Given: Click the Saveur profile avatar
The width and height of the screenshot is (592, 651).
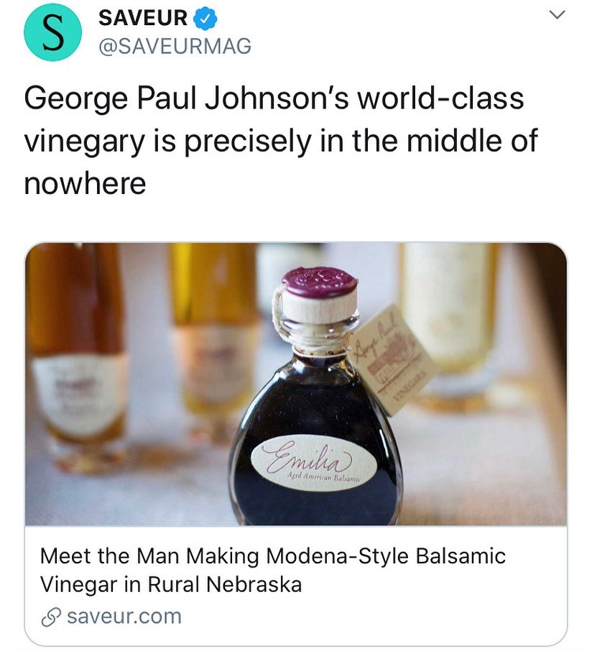Looking at the screenshot, I should 53,32.
